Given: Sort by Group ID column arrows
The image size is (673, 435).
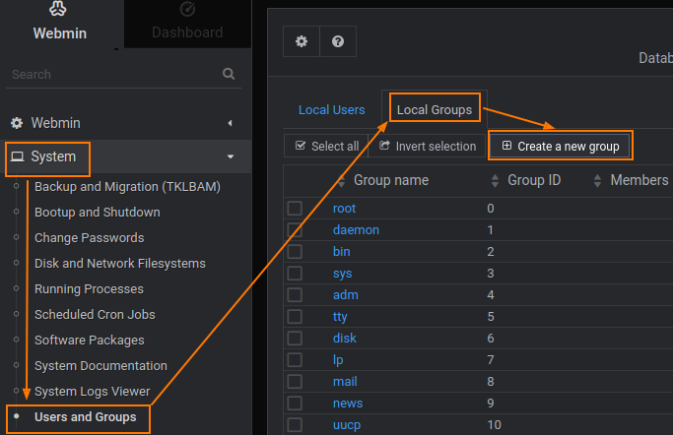Looking at the screenshot, I should pos(496,181).
